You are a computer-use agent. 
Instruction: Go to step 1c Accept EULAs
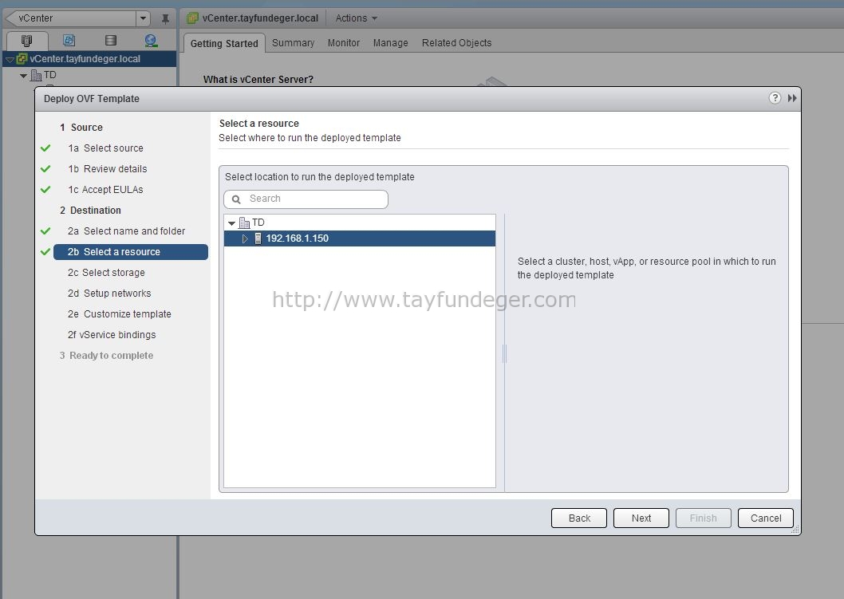click(105, 190)
